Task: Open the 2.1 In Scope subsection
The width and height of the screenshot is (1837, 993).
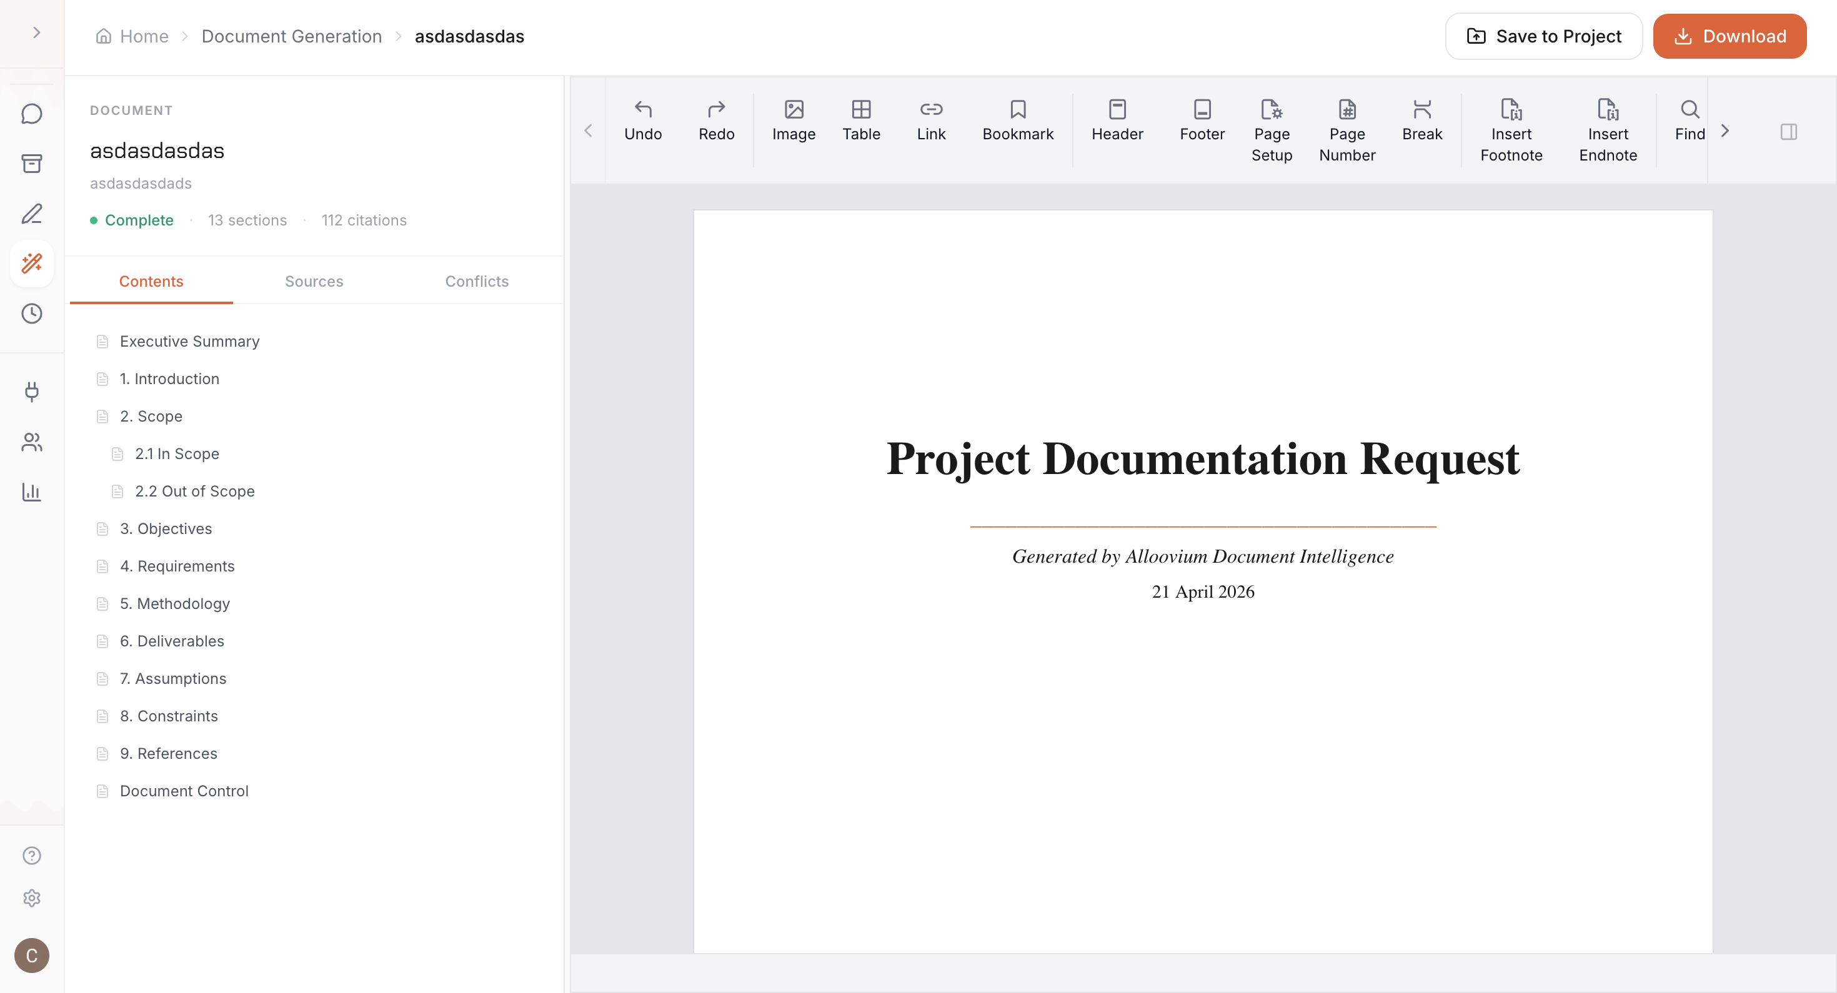Action: 177,454
